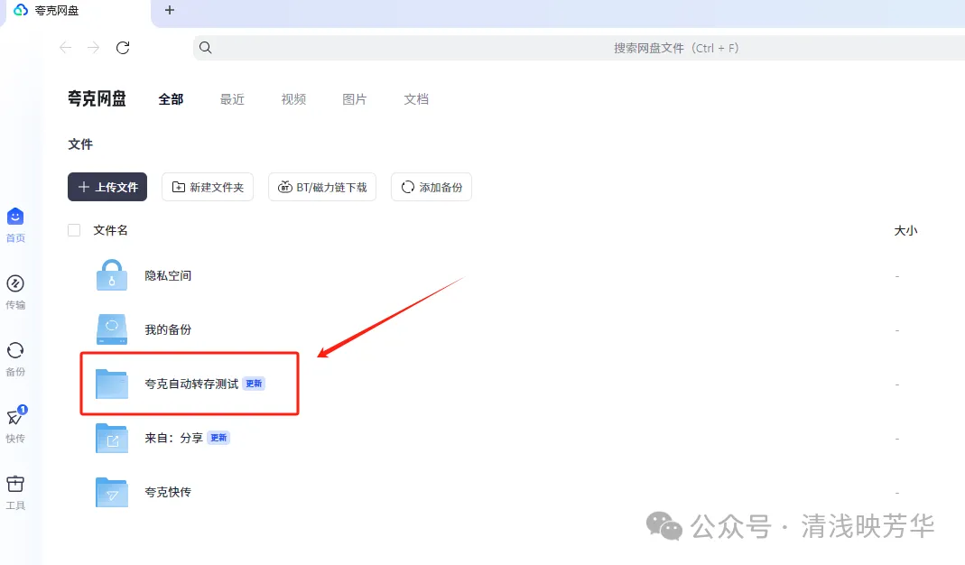Click the 文件名 column header
965x565 pixels.
pos(111,230)
